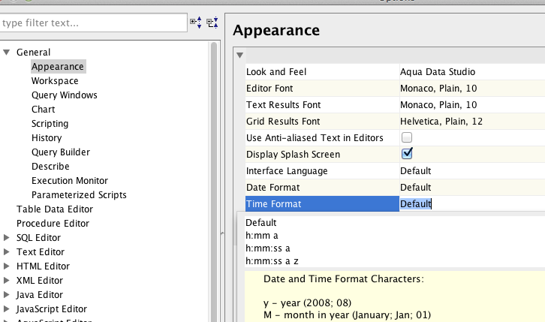Select the Editor Font property label

click(269, 89)
